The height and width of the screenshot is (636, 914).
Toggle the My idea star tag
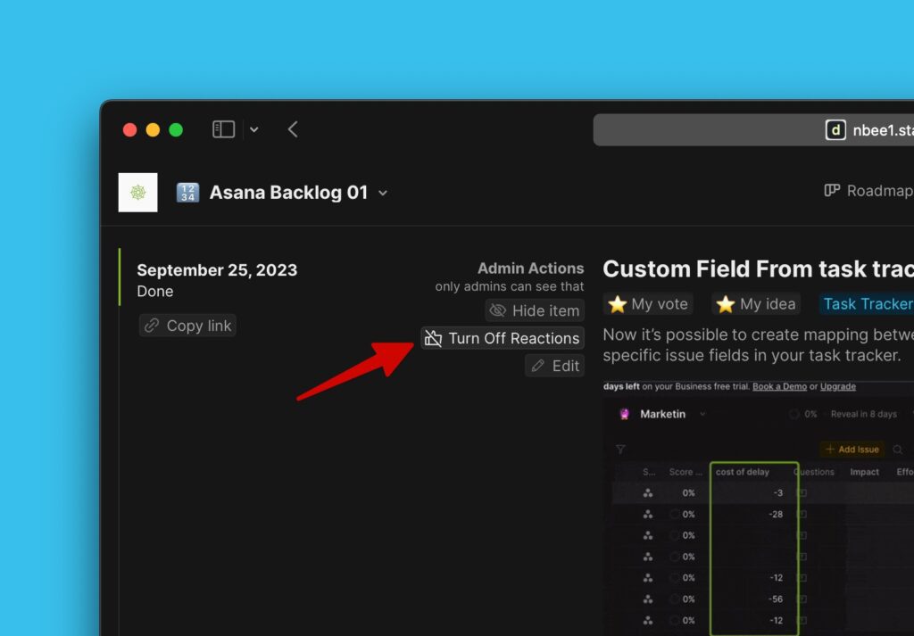pyautogui.click(x=756, y=304)
